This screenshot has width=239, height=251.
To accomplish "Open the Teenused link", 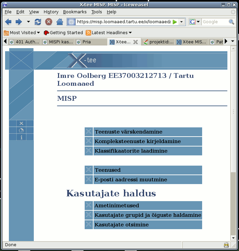I will (x=147, y=170).
